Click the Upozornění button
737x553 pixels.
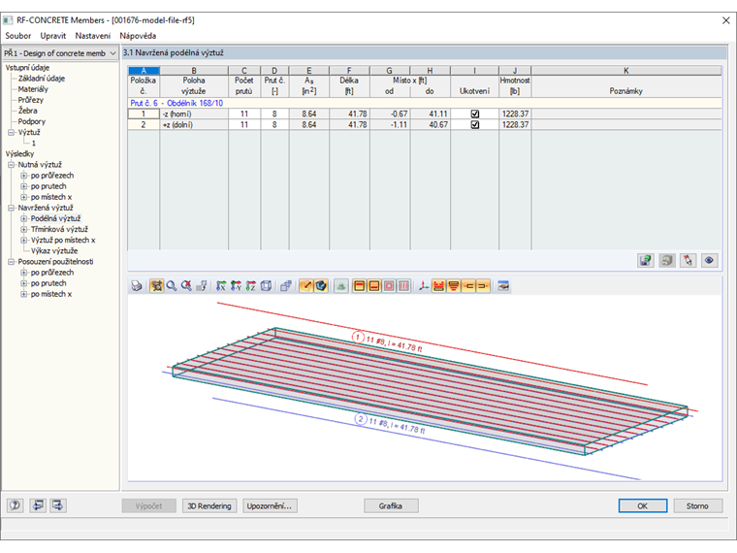[x=270, y=506]
